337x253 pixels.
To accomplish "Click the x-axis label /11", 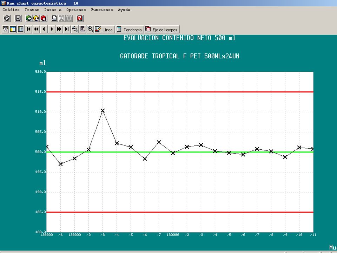I will (x=313, y=235).
